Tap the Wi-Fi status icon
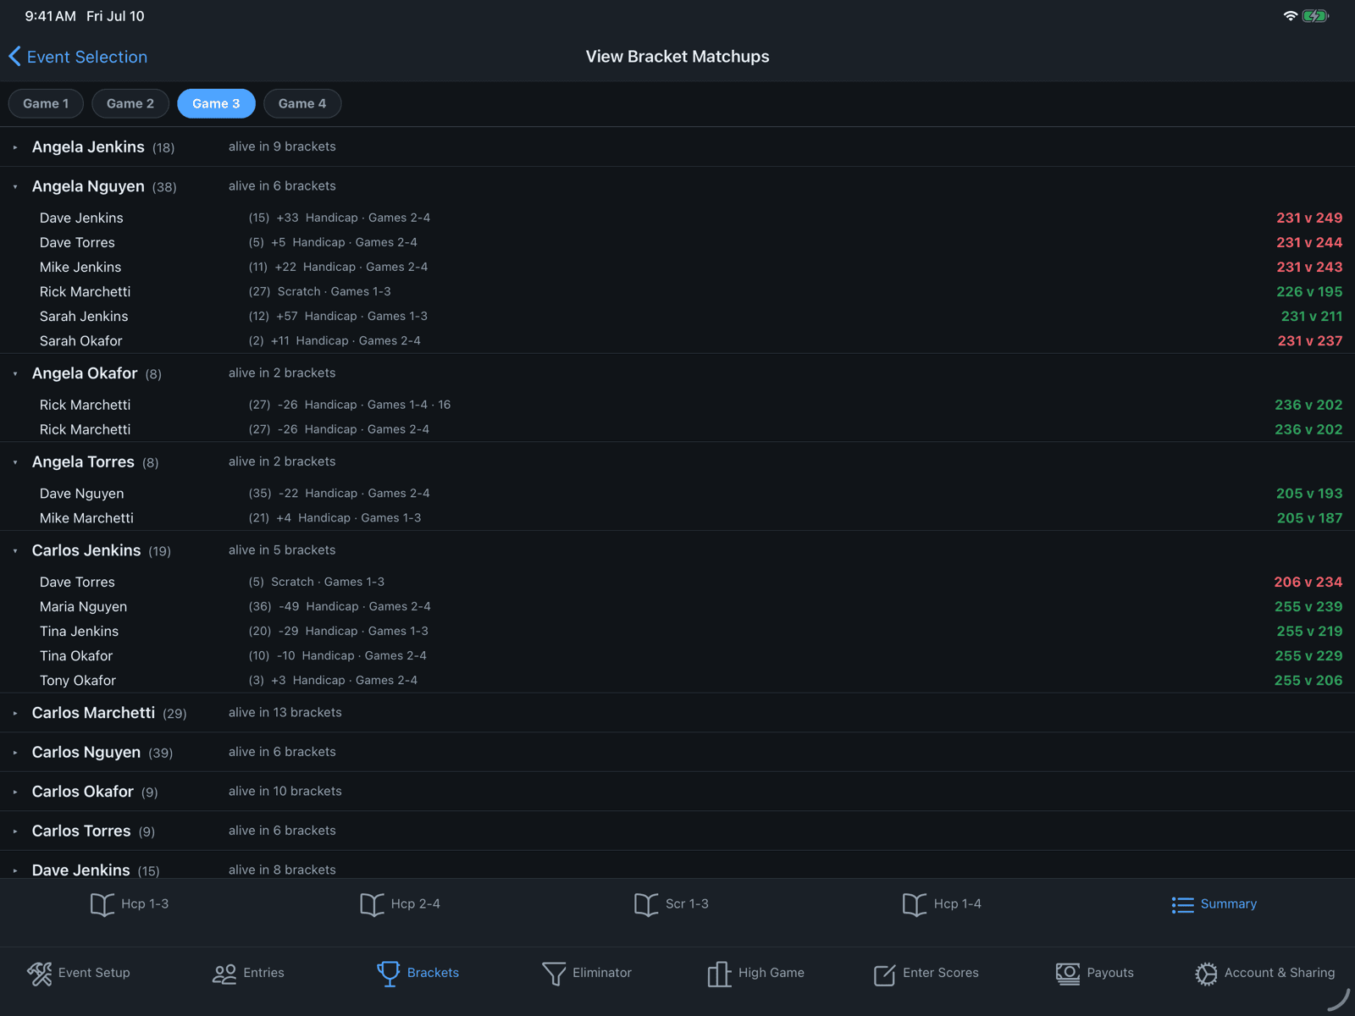The height and width of the screenshot is (1016, 1355). click(x=1290, y=16)
